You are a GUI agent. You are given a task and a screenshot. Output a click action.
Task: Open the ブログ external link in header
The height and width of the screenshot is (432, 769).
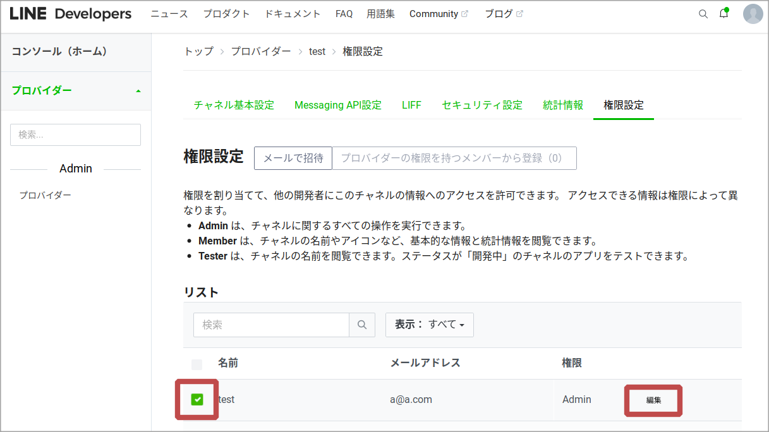click(x=504, y=14)
